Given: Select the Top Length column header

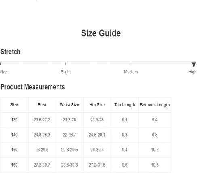Looking at the screenshot, I should pos(125,105).
